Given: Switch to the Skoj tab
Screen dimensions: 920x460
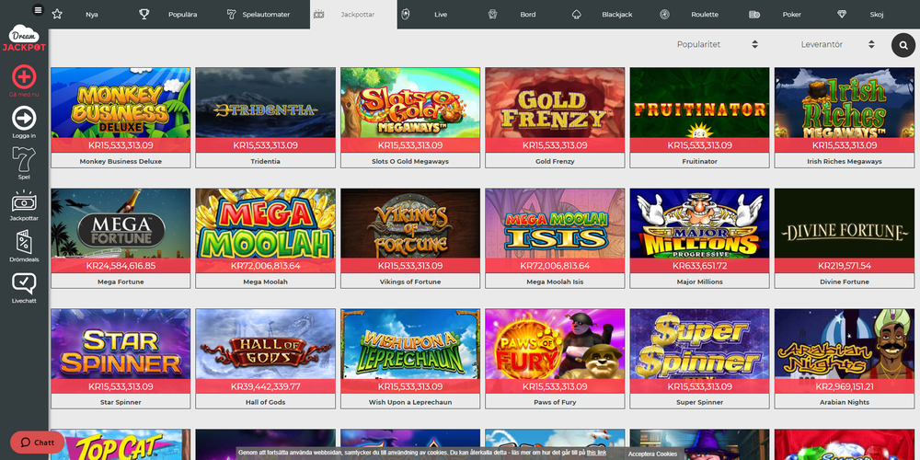Looking at the screenshot, I should (x=877, y=15).
